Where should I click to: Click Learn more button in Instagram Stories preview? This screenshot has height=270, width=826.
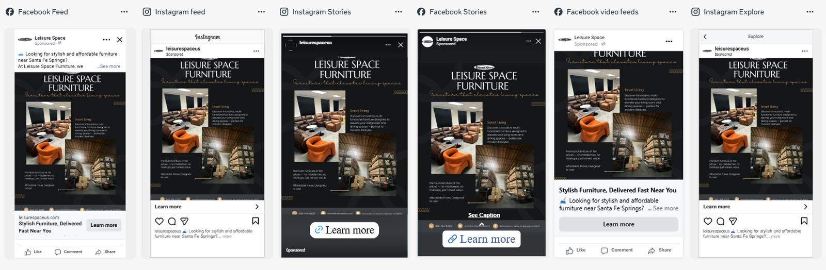pos(344,230)
